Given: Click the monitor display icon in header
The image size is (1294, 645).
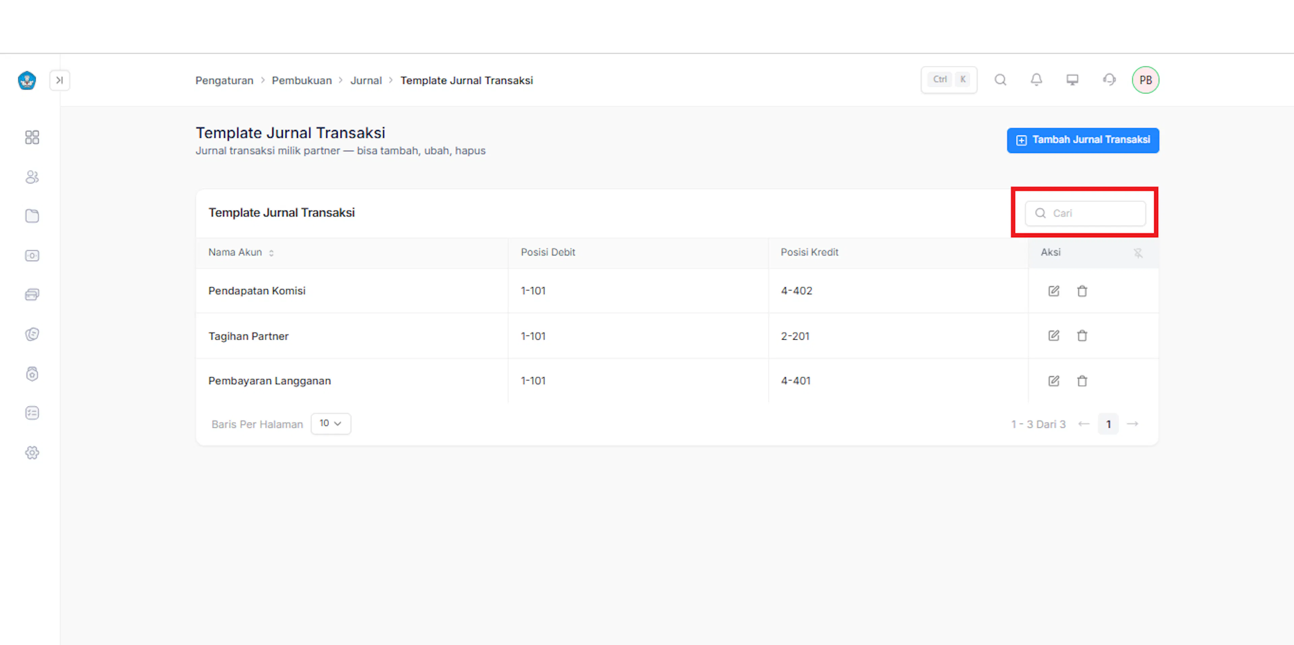Looking at the screenshot, I should click(1073, 80).
